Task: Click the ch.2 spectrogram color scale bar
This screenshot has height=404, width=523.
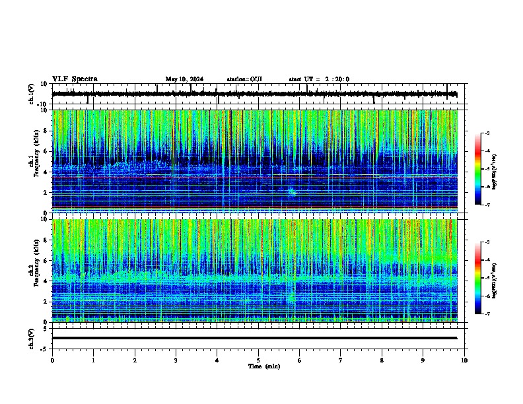Action: [478, 278]
